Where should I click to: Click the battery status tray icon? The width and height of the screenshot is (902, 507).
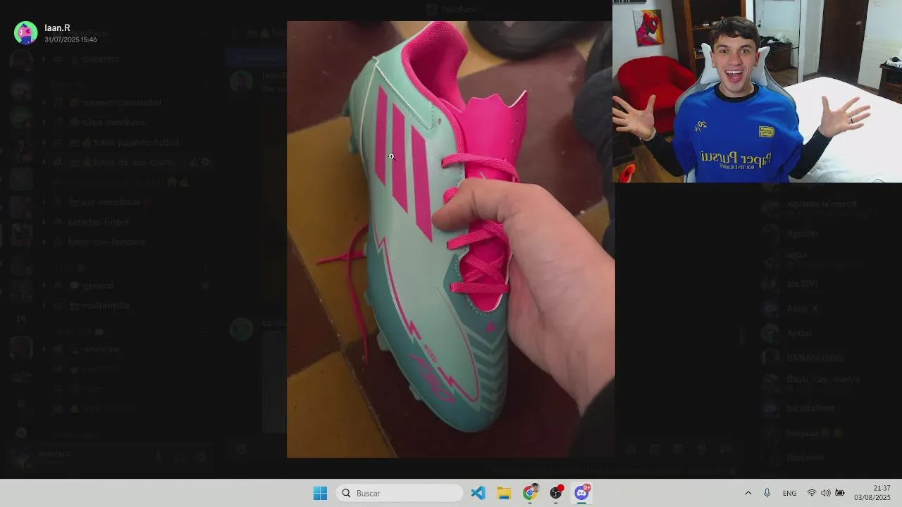tap(839, 493)
